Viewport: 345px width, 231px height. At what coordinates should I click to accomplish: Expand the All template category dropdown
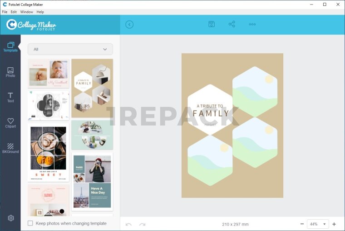(70, 49)
